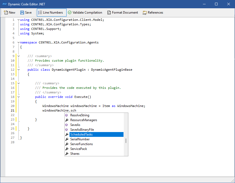The width and height of the screenshot is (235, 183).
Task: Choose SerialNumber in the completion list
Action: 80,139
